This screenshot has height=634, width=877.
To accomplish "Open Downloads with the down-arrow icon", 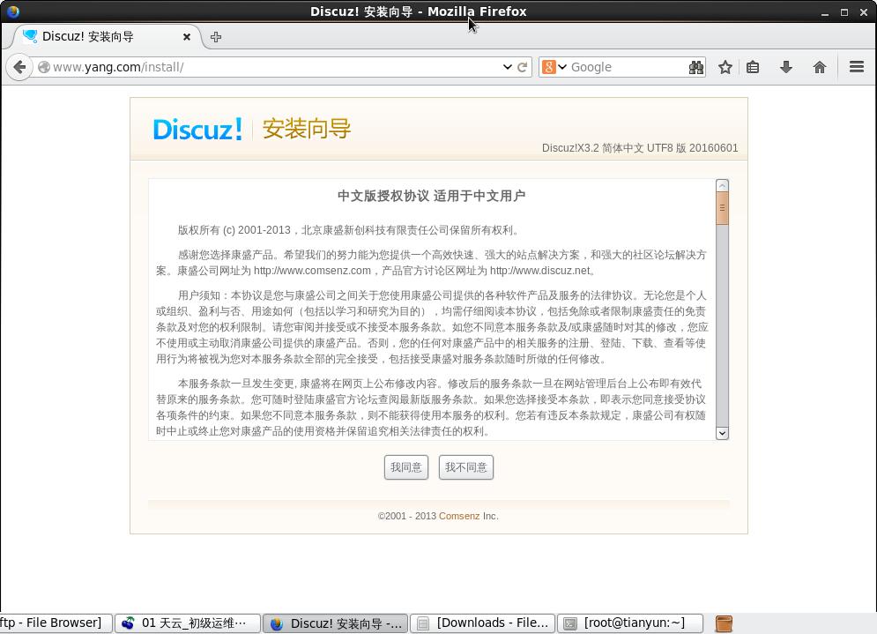I will pyautogui.click(x=786, y=67).
